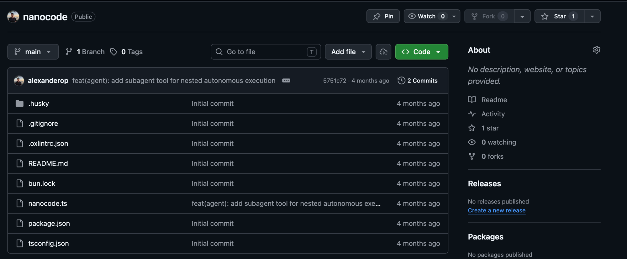Click the watch counter badge showing 0

[x=443, y=16]
